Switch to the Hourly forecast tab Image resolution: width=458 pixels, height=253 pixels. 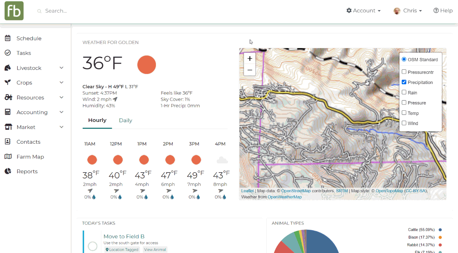pos(97,120)
